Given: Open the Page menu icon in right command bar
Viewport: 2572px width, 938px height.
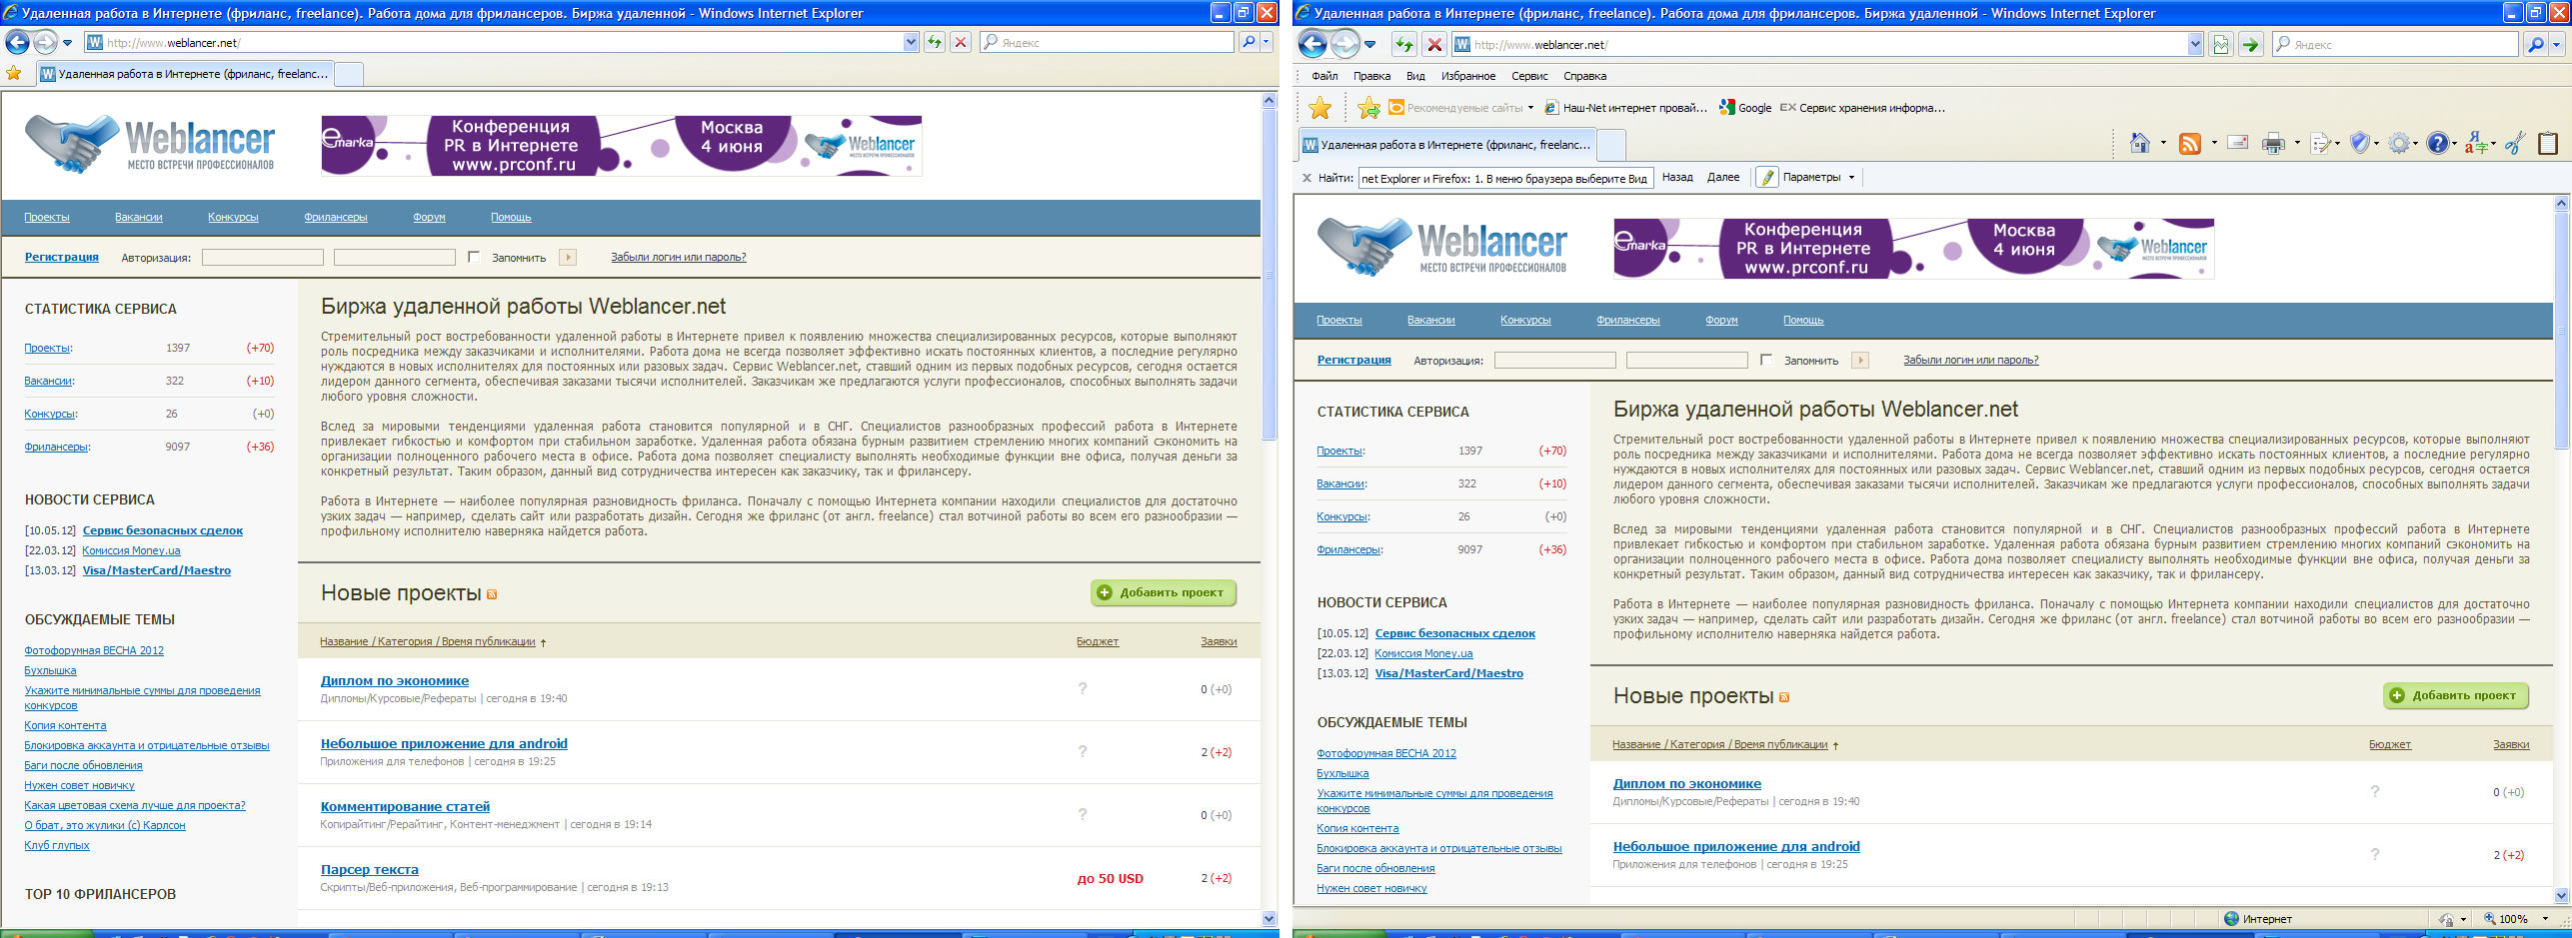Looking at the screenshot, I should tap(2321, 143).
